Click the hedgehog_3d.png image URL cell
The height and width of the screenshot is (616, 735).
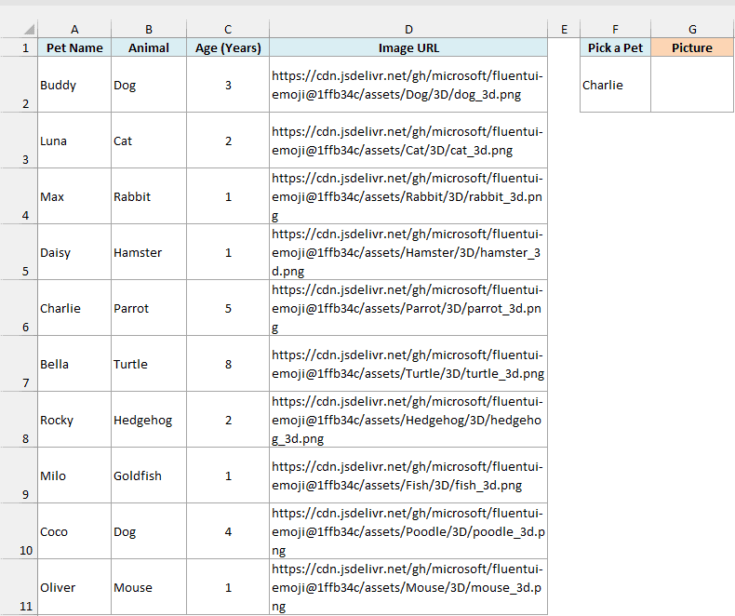point(408,419)
